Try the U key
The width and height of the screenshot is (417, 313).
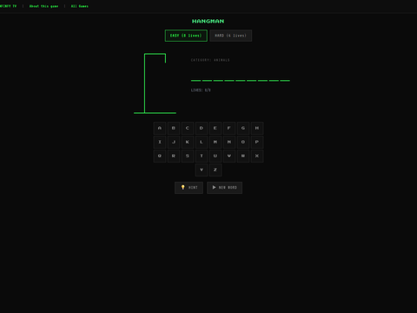[215, 156]
